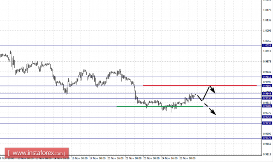
Task: Select the 1.0036 price level label
Action: tap(267, 46)
